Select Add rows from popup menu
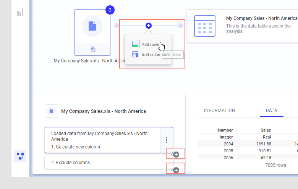The height and width of the screenshot is (189, 298). click(x=150, y=44)
